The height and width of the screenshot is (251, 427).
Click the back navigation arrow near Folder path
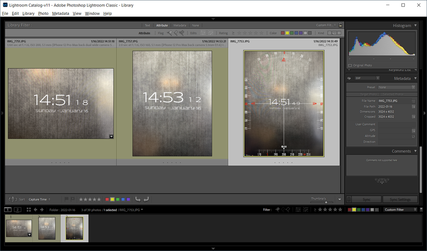click(35, 210)
